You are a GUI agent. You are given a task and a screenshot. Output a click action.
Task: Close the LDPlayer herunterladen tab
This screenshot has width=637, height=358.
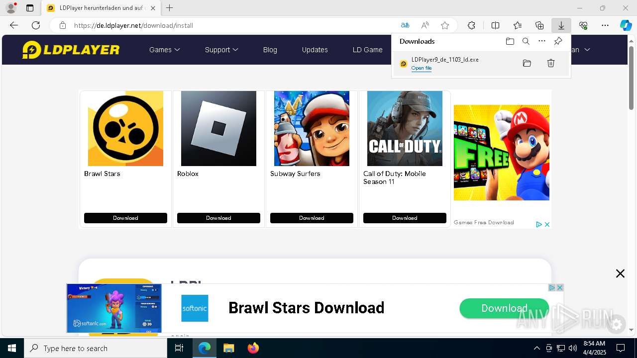(x=153, y=8)
